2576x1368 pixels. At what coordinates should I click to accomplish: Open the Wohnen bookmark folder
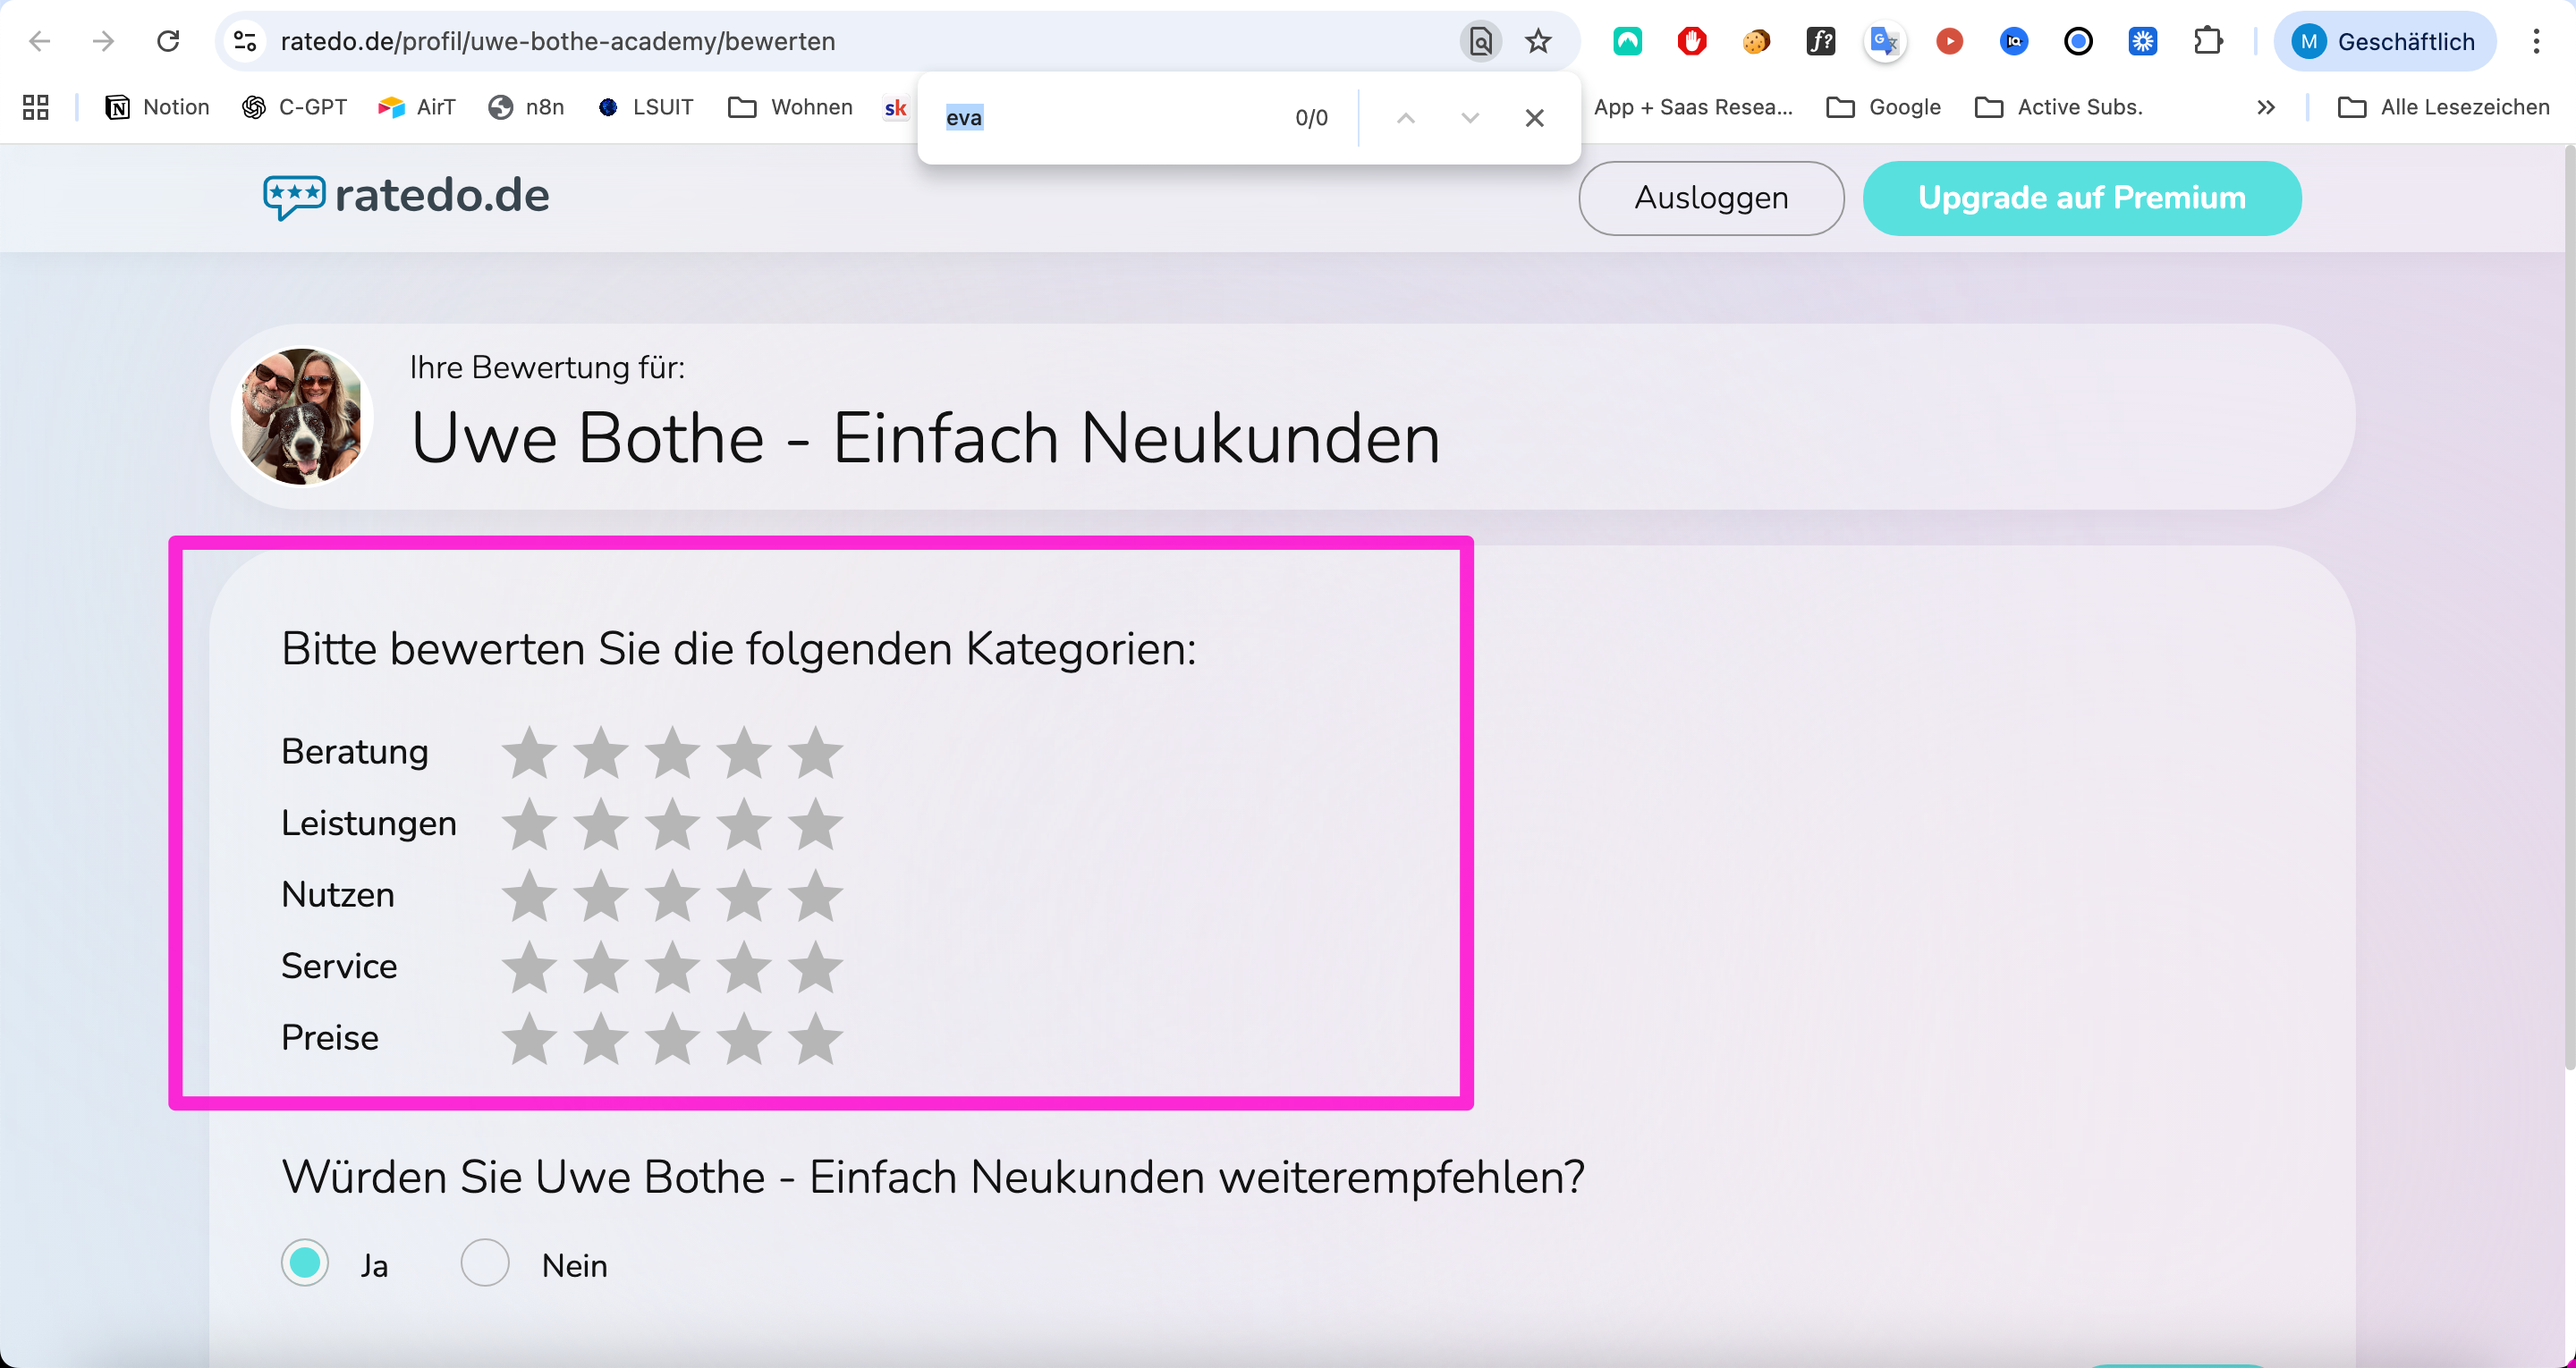(790, 107)
